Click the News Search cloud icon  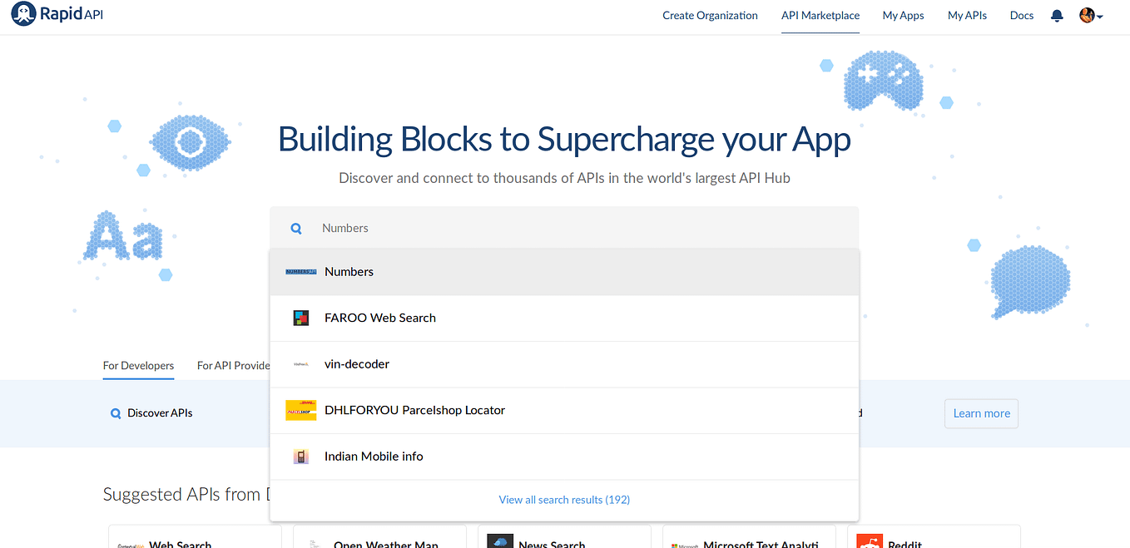pyautogui.click(x=500, y=541)
